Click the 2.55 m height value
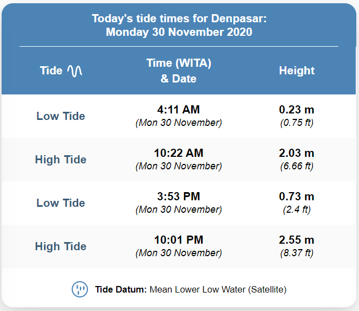Image resolution: width=359 pixels, height=311 pixels. (x=297, y=240)
